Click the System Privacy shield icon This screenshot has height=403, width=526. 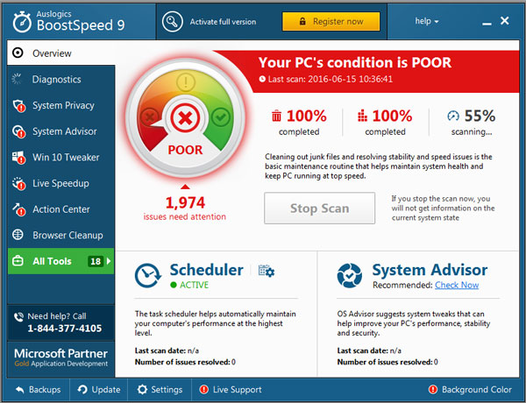18,106
